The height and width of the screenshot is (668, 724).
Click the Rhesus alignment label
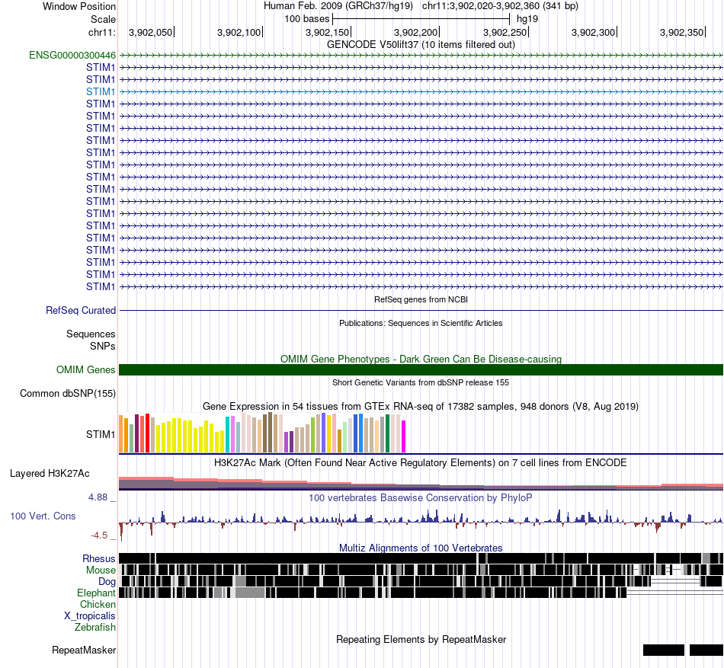(x=99, y=558)
